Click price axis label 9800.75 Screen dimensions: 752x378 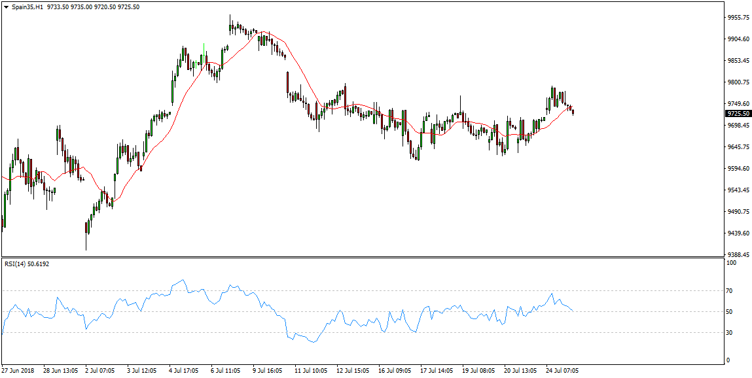738,82
